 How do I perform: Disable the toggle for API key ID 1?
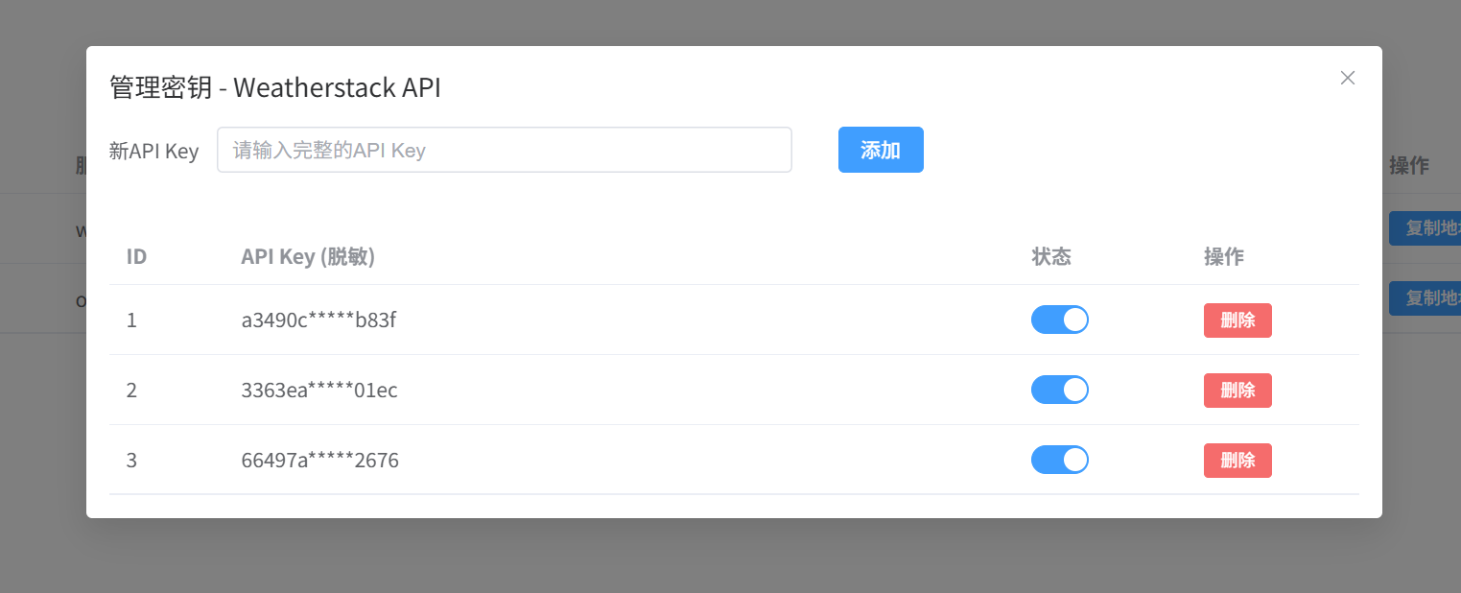(1060, 320)
